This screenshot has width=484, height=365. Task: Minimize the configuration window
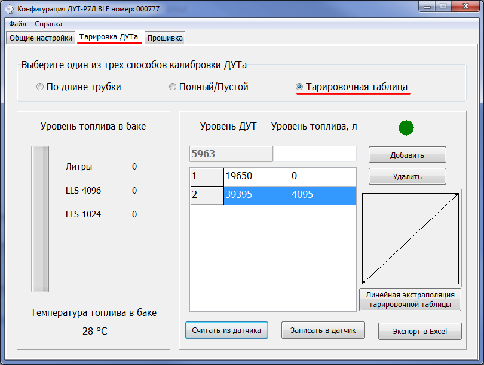(427, 7)
